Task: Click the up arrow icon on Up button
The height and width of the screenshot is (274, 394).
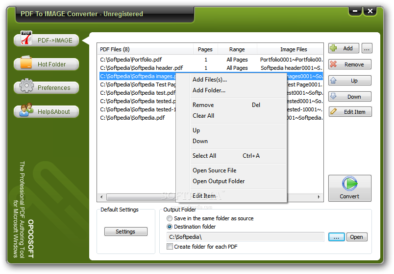Action: (x=333, y=80)
